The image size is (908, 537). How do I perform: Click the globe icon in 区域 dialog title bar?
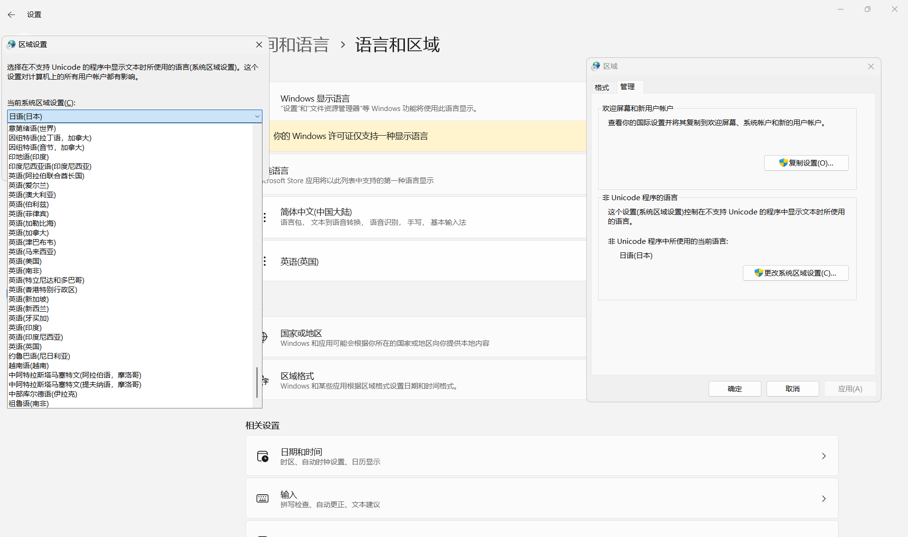click(596, 66)
